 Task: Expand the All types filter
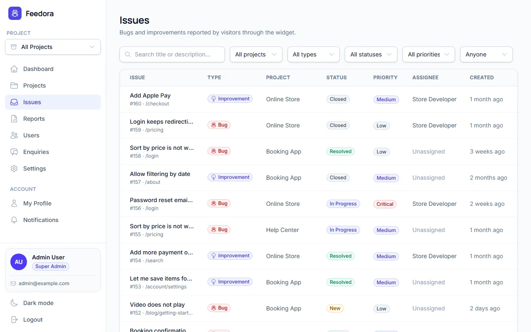coord(314,54)
